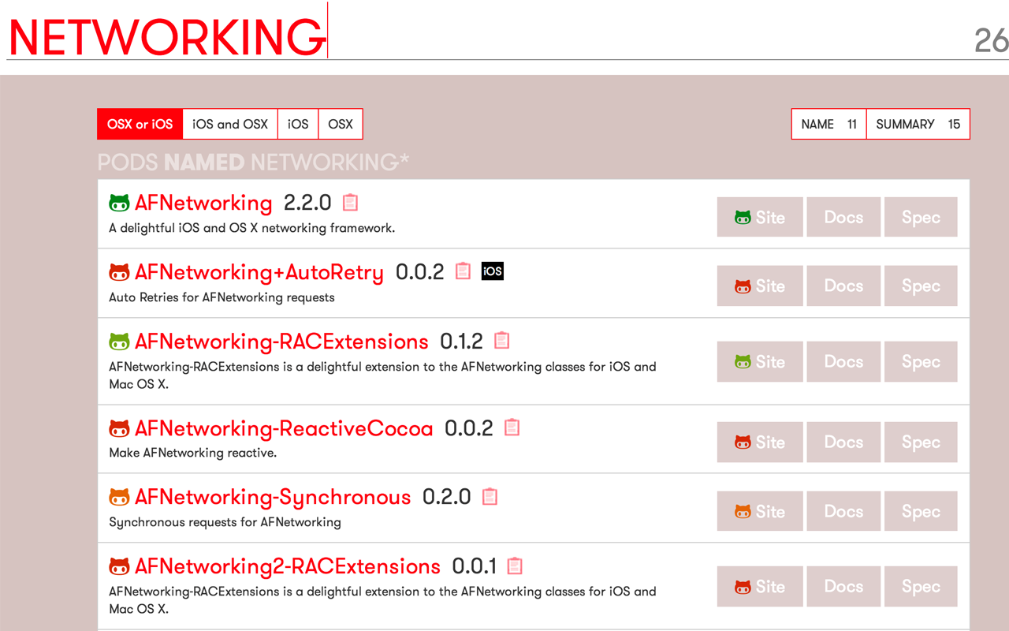Open Docs for AFNetworking-Synchronous
Viewport: 1009px width, 631px height.
(x=843, y=511)
